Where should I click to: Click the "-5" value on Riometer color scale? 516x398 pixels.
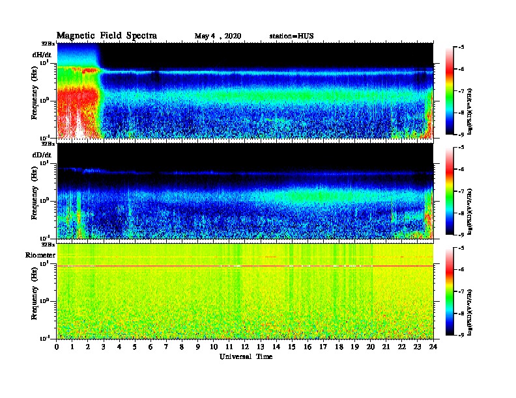461,248
